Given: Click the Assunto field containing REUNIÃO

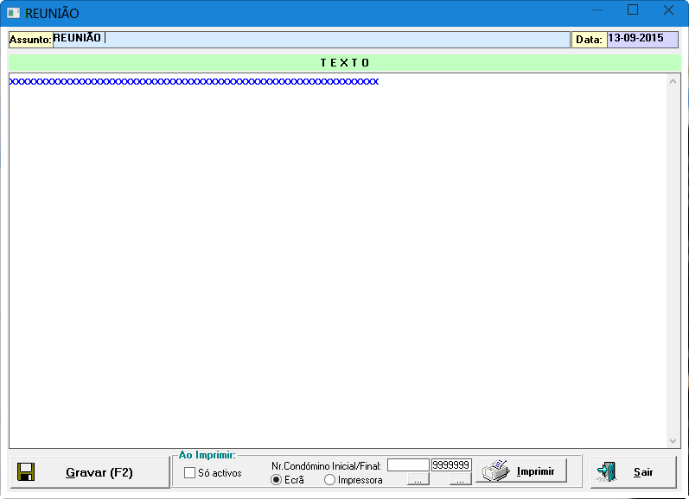Looking at the screenshot, I should tap(311, 39).
